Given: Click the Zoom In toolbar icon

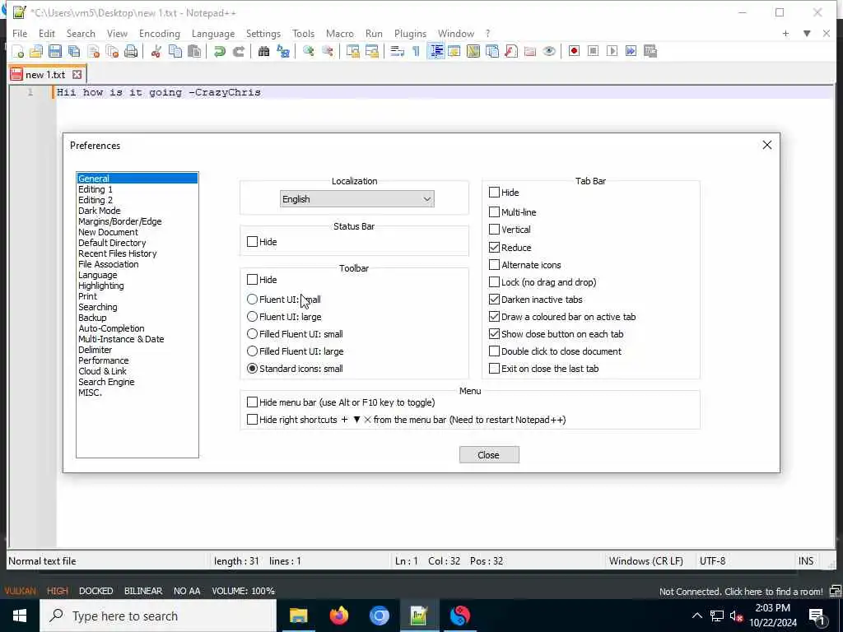Looking at the screenshot, I should (x=308, y=51).
